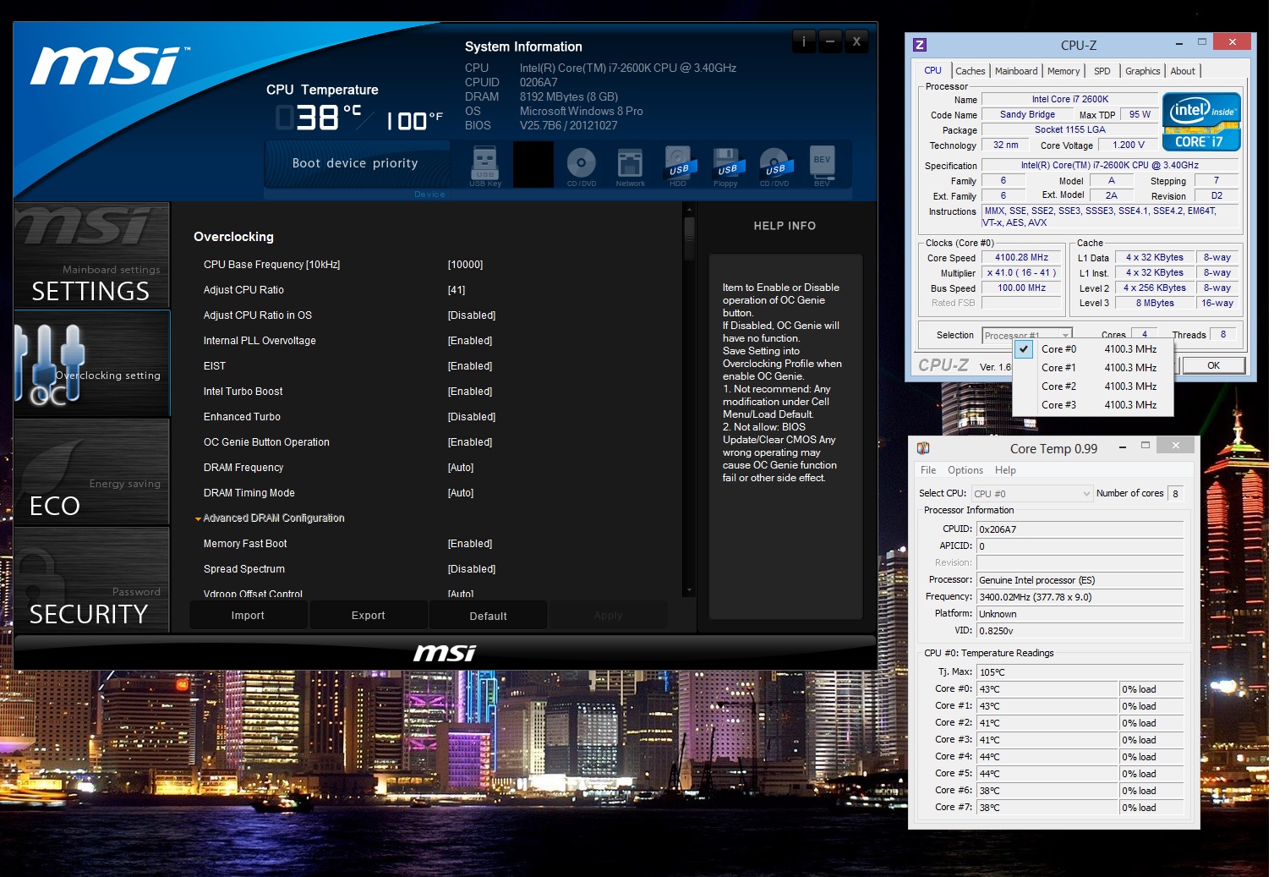
Task: Click the Export button
Action: coord(368,616)
